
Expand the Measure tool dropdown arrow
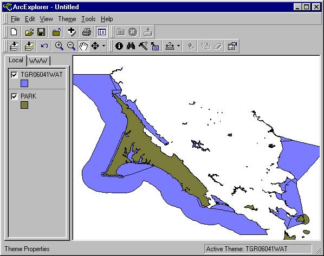pyautogui.click(x=178, y=46)
